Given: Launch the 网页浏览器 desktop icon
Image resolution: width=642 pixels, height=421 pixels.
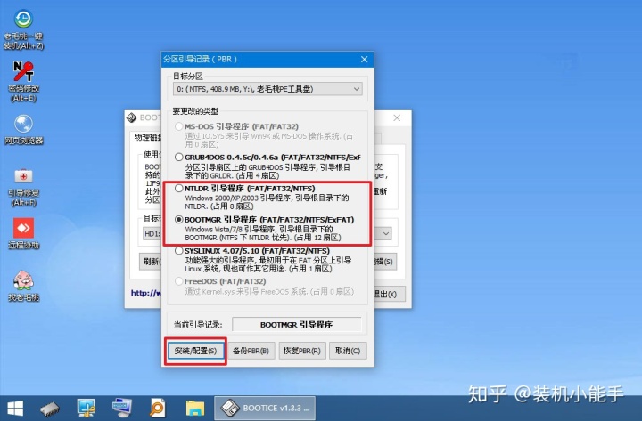Looking at the screenshot, I should point(23,130).
